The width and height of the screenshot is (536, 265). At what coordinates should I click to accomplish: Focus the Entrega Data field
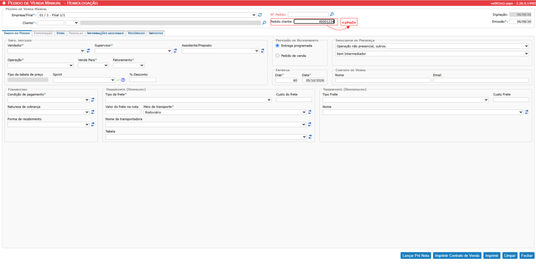[x=313, y=80]
